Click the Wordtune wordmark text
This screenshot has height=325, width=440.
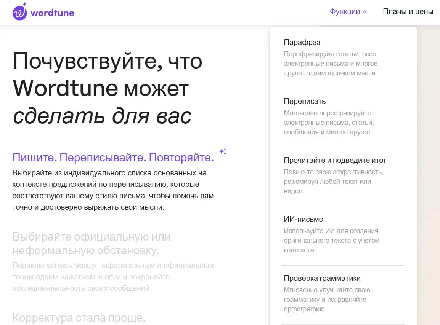click(52, 13)
